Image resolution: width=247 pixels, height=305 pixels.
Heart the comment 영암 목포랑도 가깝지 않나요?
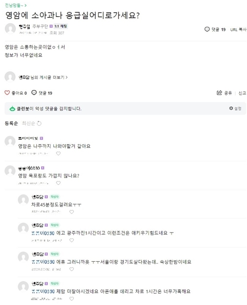[x=58, y=183]
